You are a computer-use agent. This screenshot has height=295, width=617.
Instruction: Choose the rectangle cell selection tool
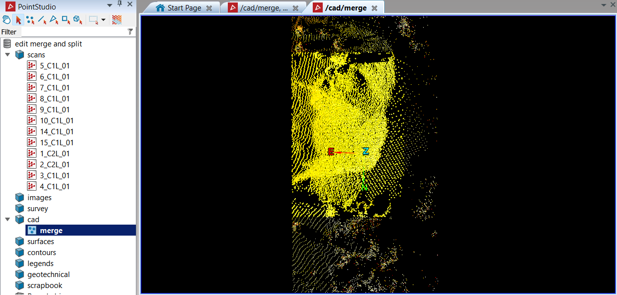point(66,20)
